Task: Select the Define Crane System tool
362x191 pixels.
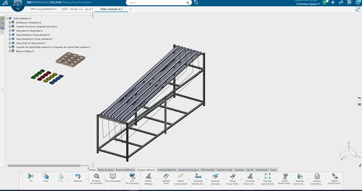Action: [181, 177]
